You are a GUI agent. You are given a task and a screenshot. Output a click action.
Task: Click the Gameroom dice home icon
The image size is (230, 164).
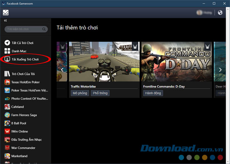[x=6, y=13]
